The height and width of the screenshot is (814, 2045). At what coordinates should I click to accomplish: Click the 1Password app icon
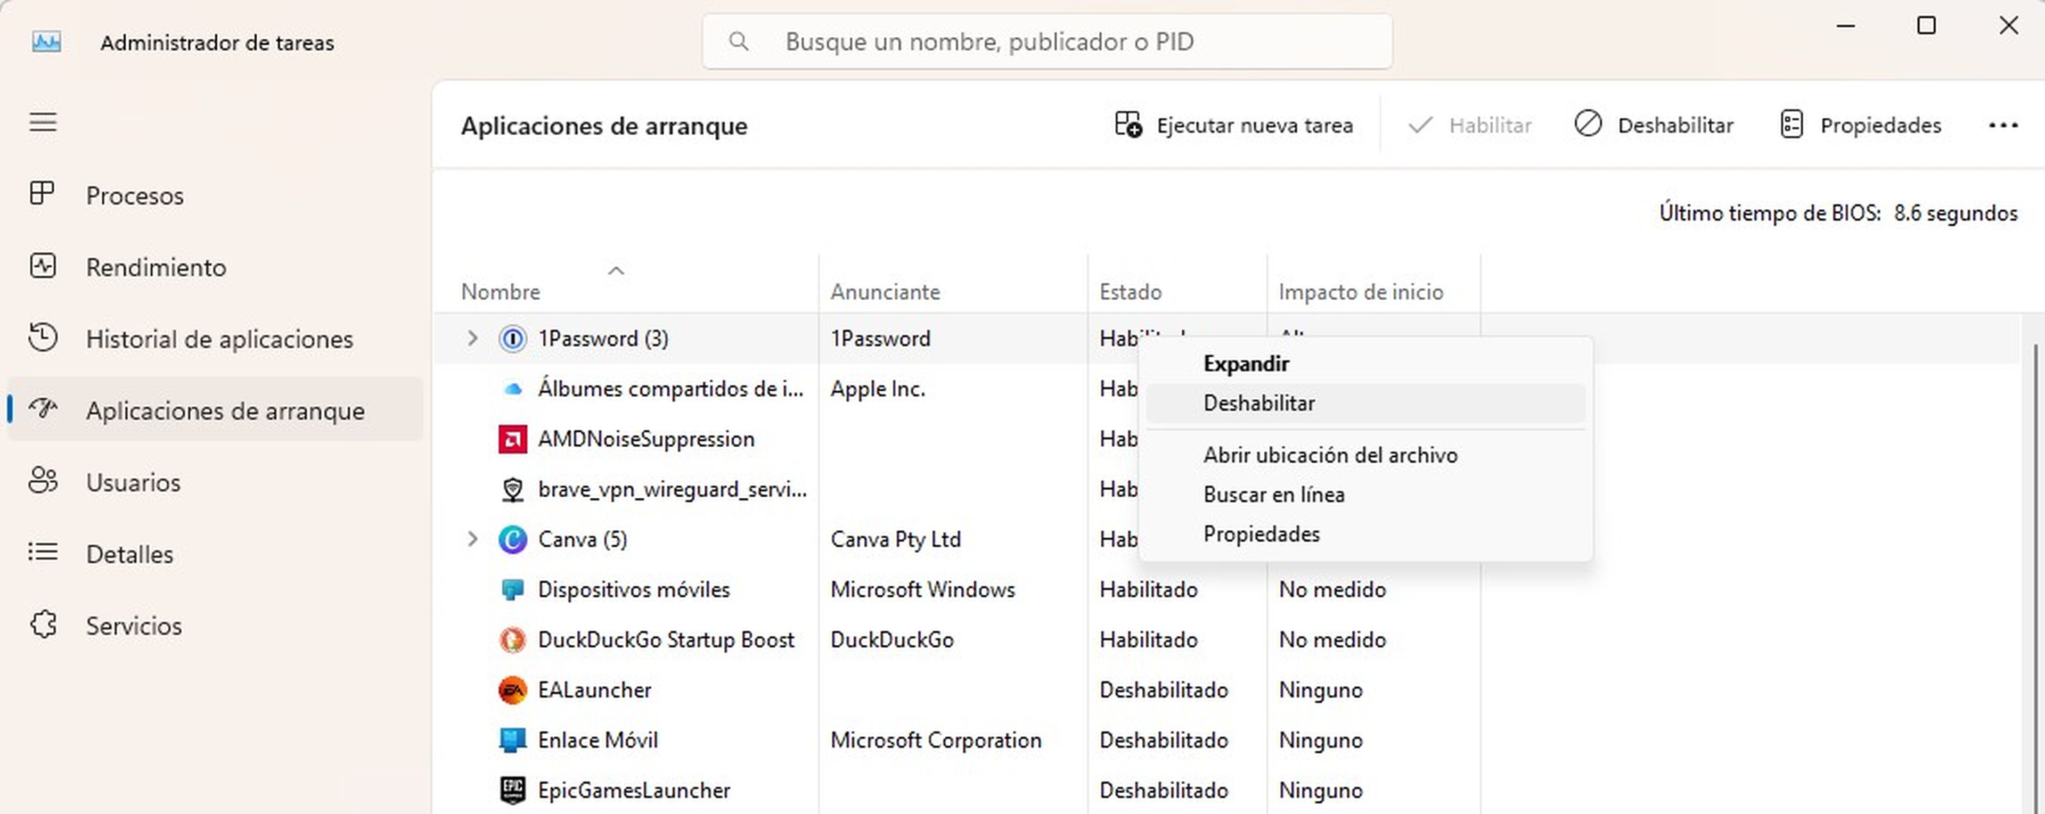(x=512, y=339)
